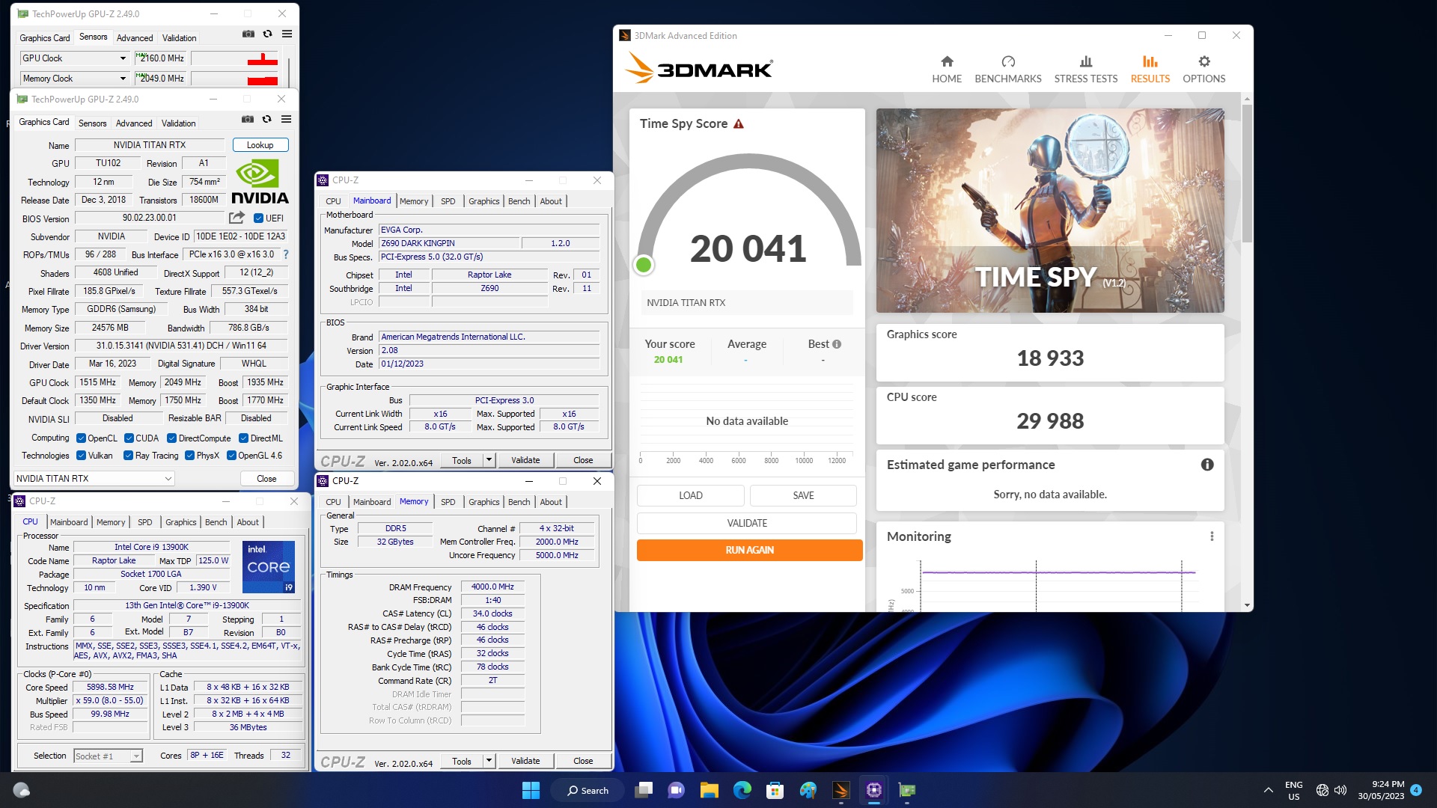Toggle the DirectML checkbox

(243, 438)
